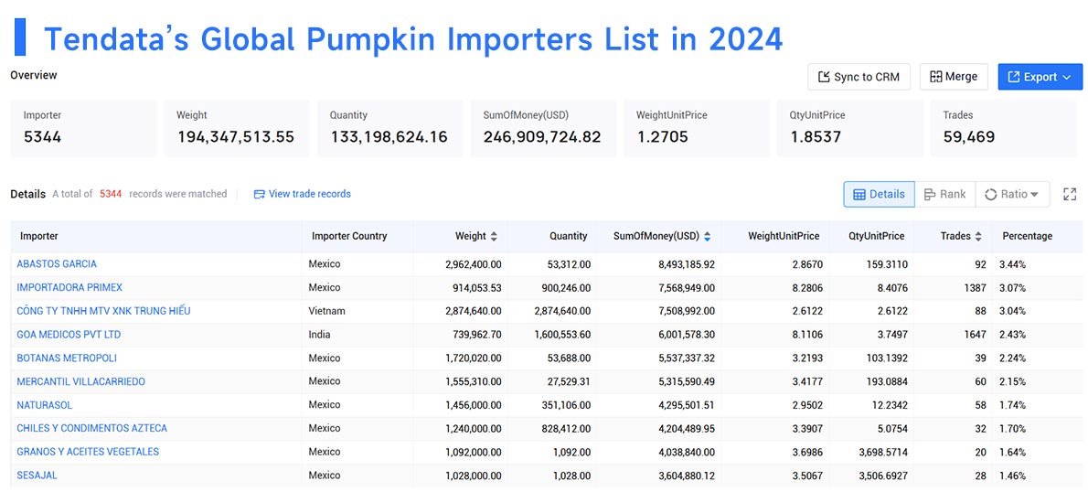
Task: Open importer SESAJAL
Action: tap(37, 476)
